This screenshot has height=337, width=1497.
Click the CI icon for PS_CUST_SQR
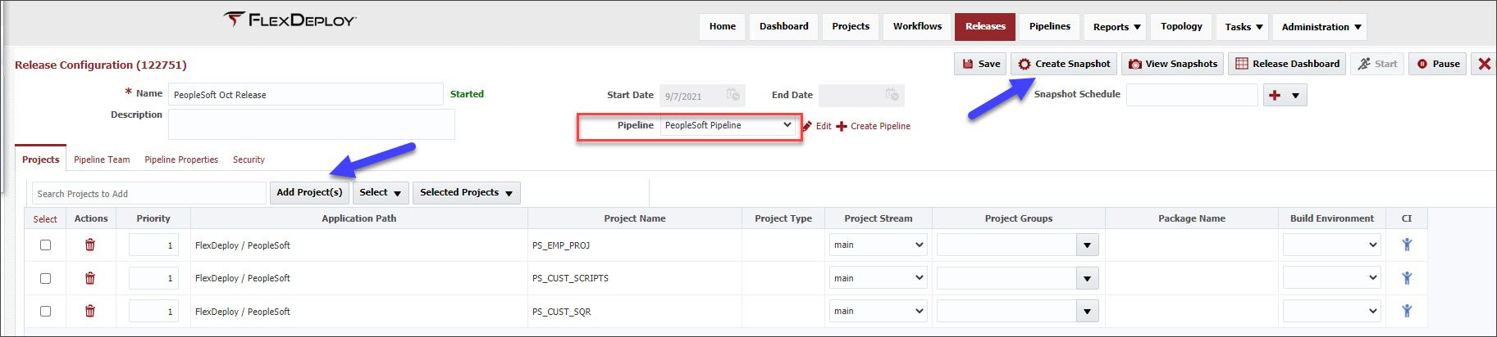tap(1407, 310)
